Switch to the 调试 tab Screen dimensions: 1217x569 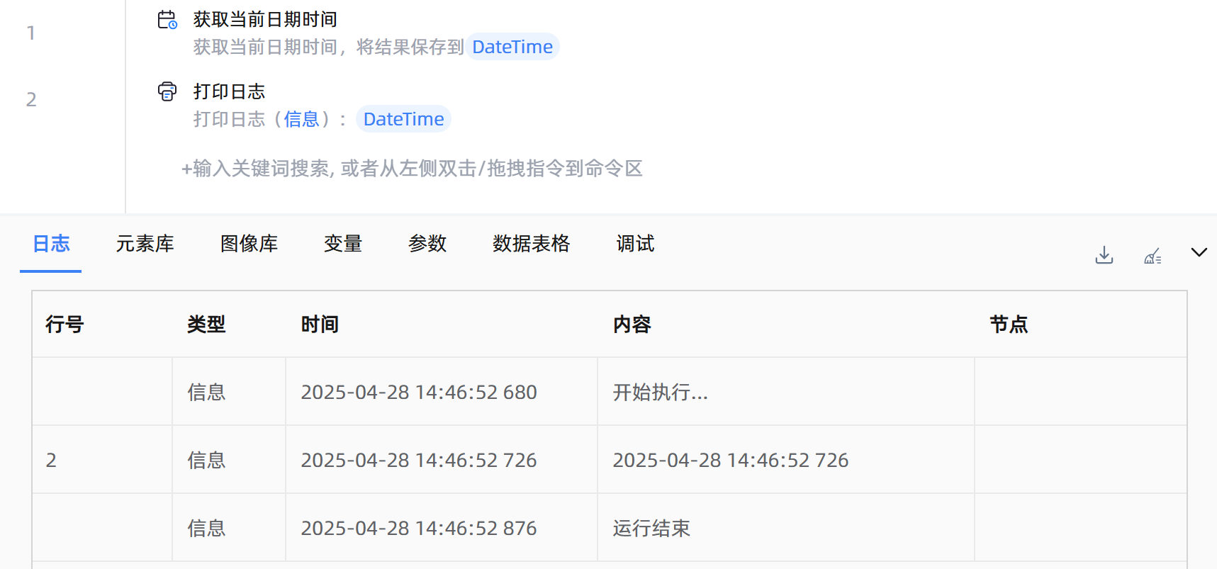[635, 244]
